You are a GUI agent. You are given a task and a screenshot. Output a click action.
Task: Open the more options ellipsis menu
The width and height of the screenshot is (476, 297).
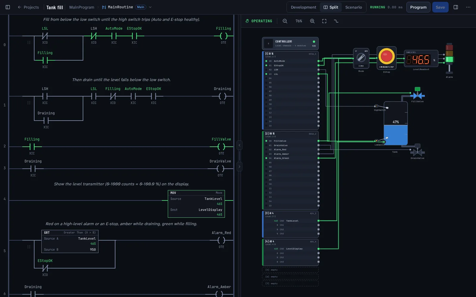click(x=468, y=7)
